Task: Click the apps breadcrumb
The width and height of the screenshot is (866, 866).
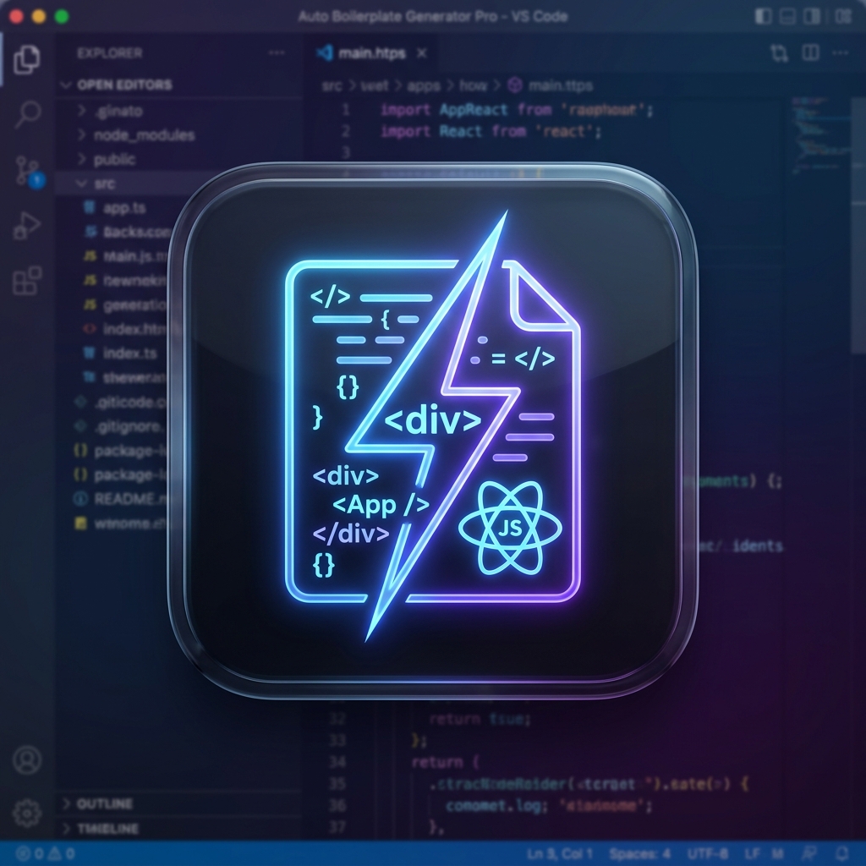Action: pyautogui.click(x=424, y=85)
